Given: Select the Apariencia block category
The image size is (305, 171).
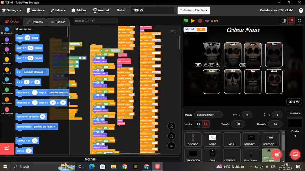Looking at the screenshot, I should (7, 41).
